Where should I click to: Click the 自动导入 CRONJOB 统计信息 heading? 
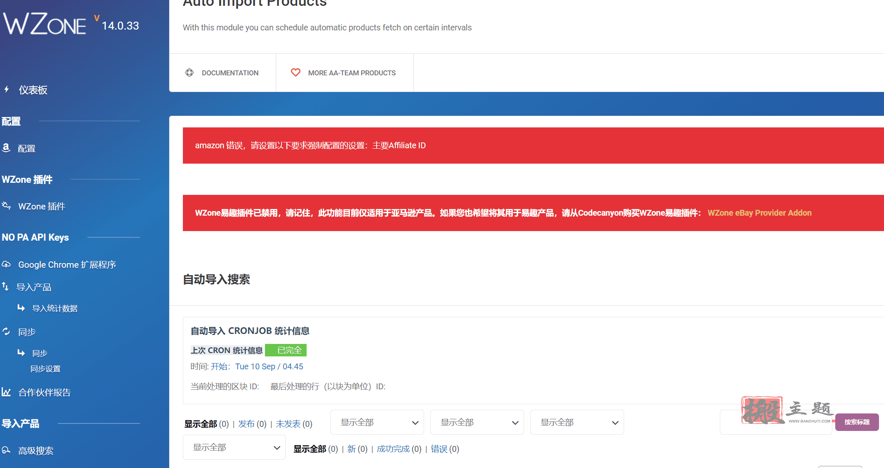coord(250,331)
